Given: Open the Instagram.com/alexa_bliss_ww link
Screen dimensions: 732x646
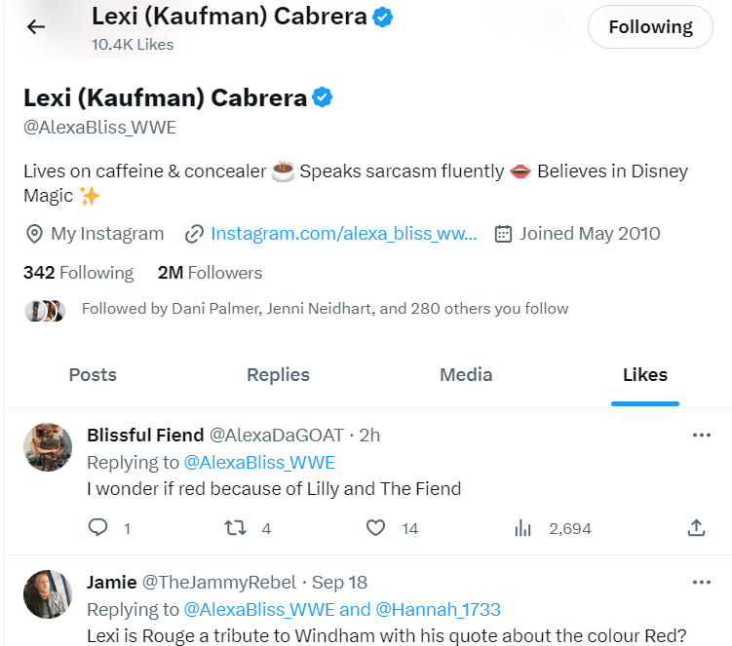Looking at the screenshot, I should [343, 234].
